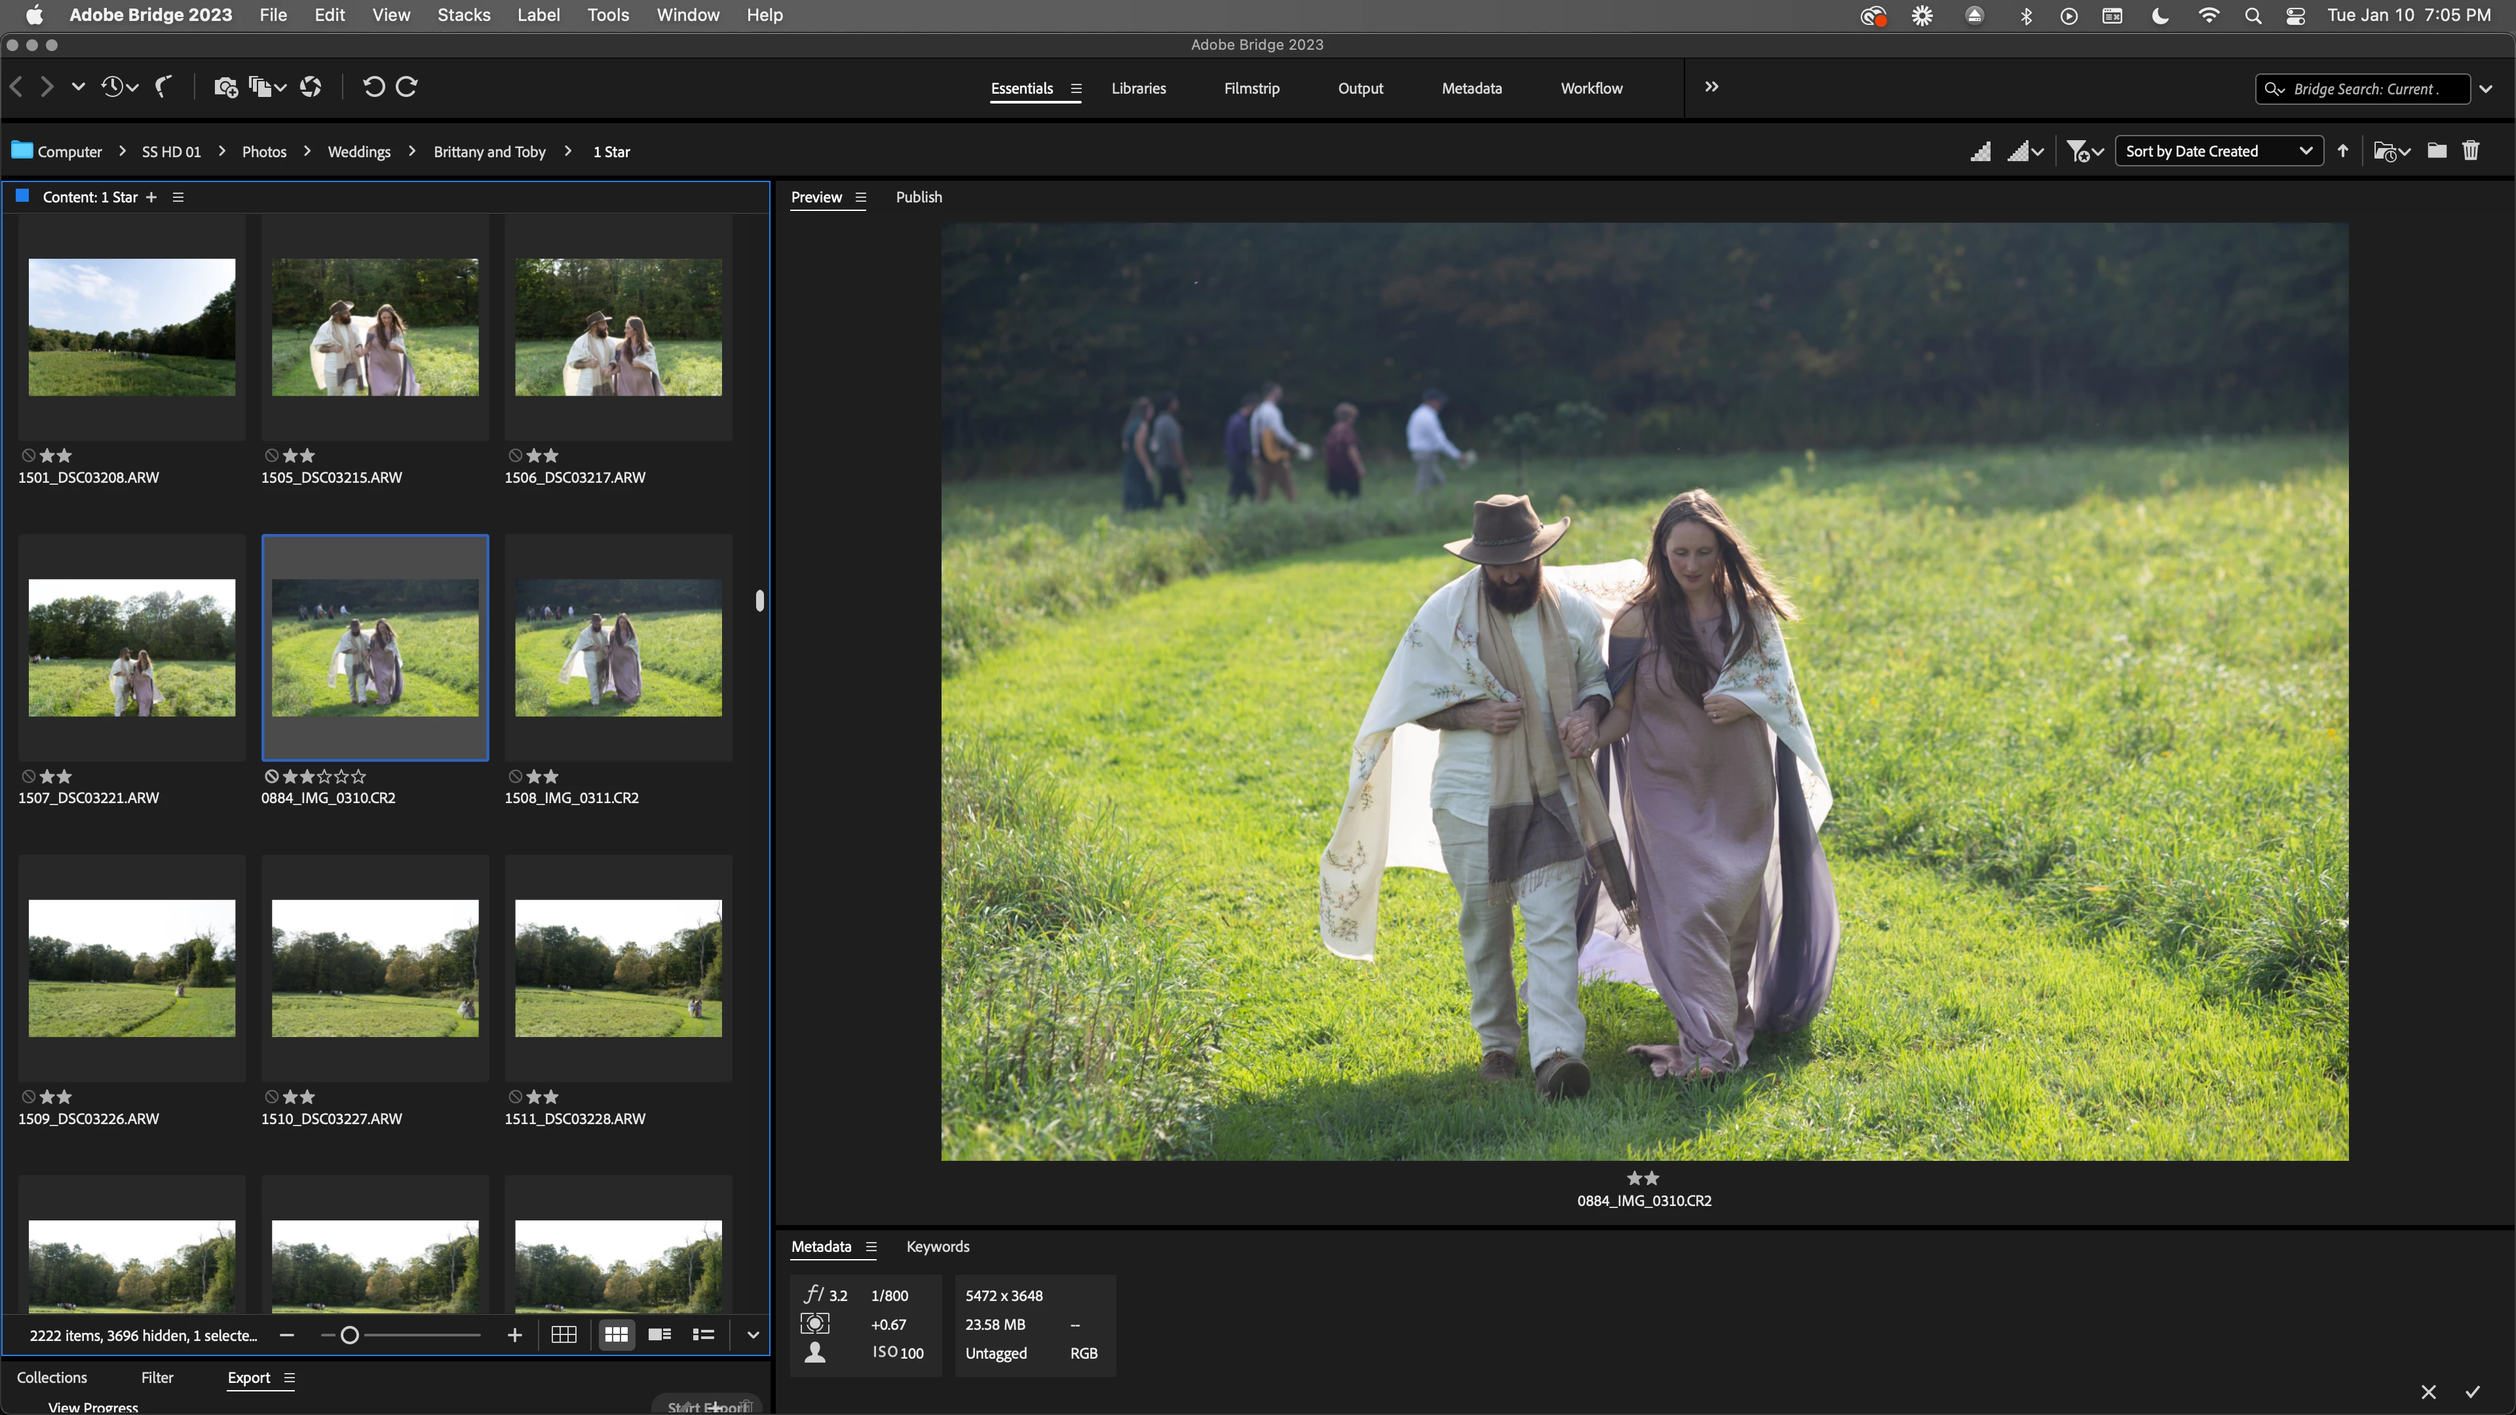
Task: Expand hidden workspaces double chevron
Action: 1711,87
